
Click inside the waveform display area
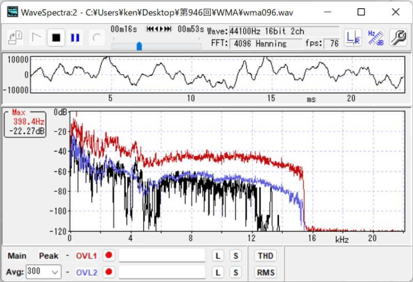[x=217, y=74]
